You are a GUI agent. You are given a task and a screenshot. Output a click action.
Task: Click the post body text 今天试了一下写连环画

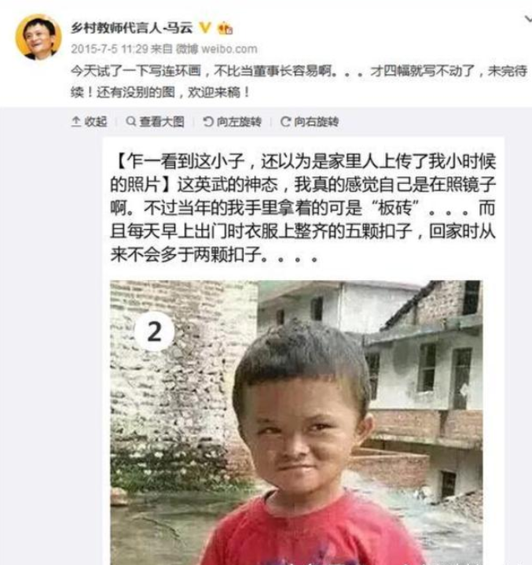(135, 71)
